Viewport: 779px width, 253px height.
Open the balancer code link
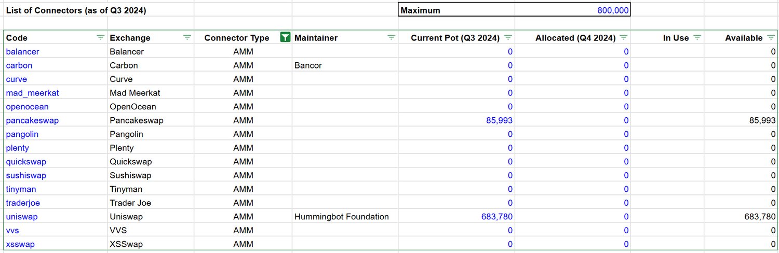coord(22,51)
